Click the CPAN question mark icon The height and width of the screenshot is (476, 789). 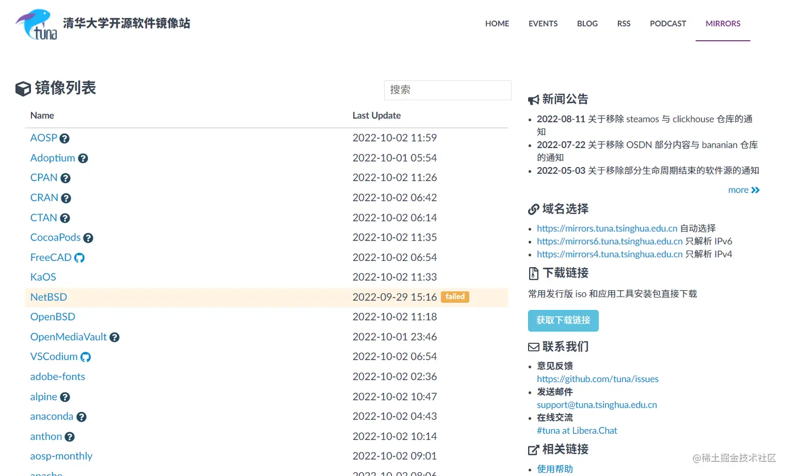65,178
